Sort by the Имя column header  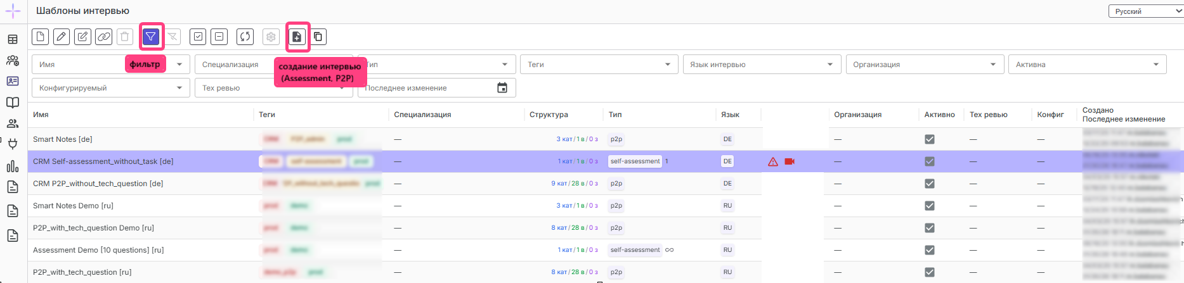click(41, 115)
